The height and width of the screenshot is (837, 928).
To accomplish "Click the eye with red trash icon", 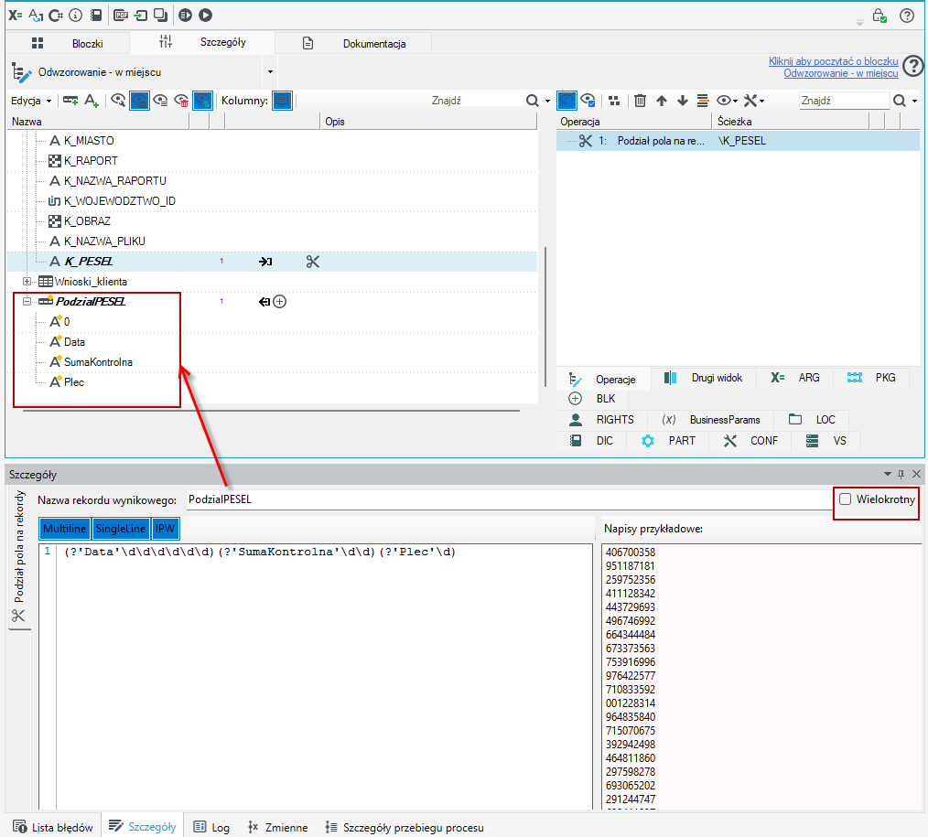I will (182, 101).
